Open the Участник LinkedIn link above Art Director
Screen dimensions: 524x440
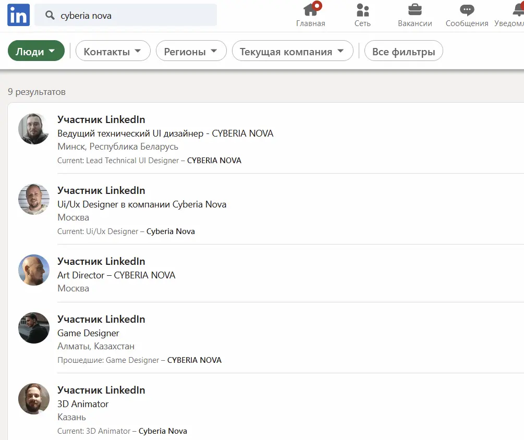[x=101, y=261]
